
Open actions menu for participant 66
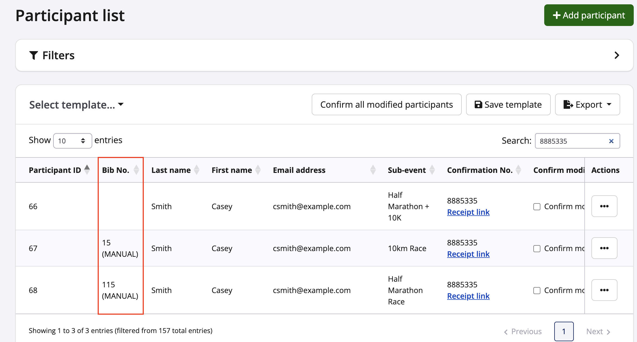(x=604, y=206)
